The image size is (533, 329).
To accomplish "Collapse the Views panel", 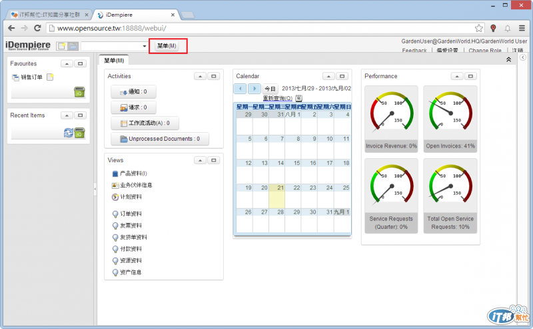I will (x=201, y=160).
